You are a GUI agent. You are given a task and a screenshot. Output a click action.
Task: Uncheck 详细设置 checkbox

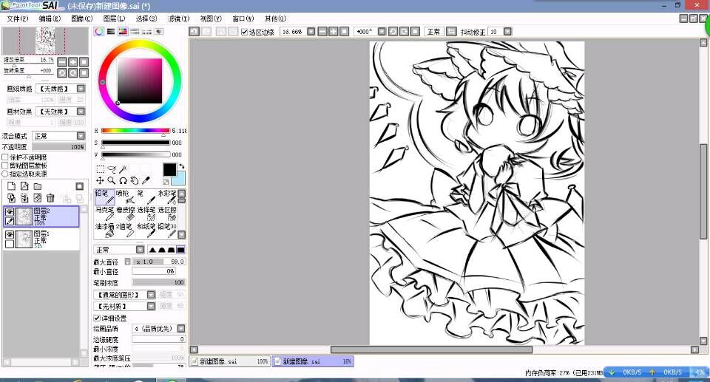[97, 318]
